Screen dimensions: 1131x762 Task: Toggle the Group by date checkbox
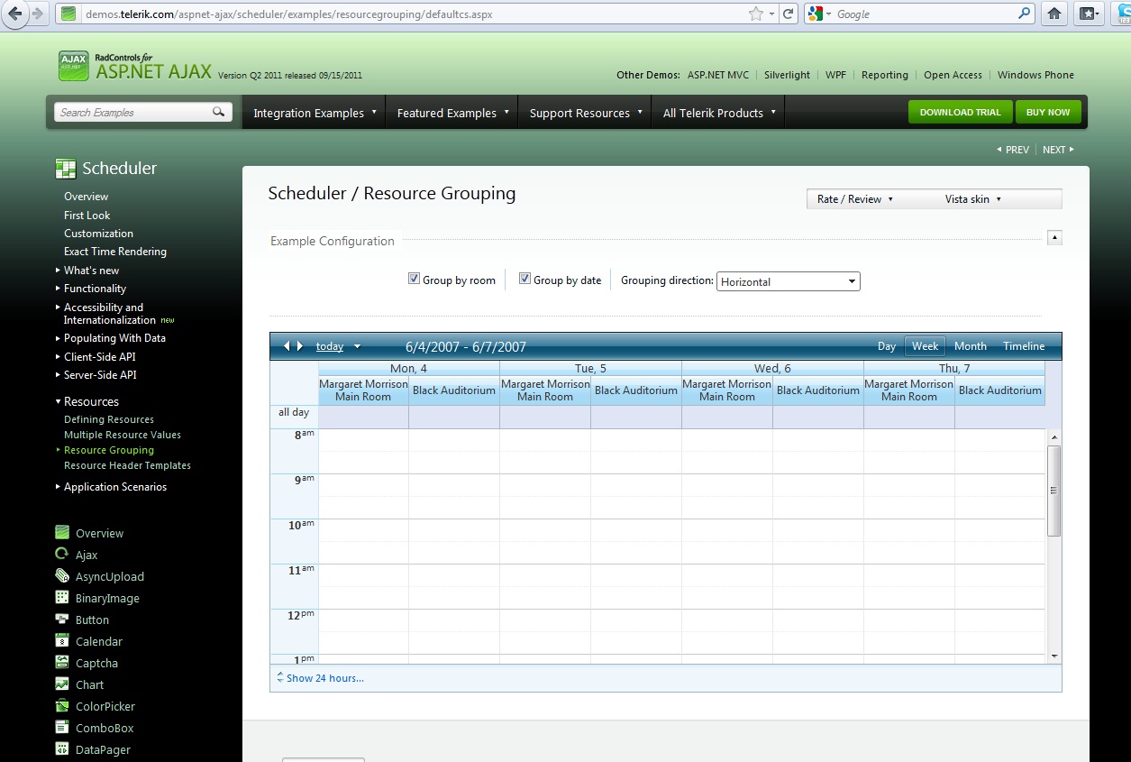click(524, 280)
